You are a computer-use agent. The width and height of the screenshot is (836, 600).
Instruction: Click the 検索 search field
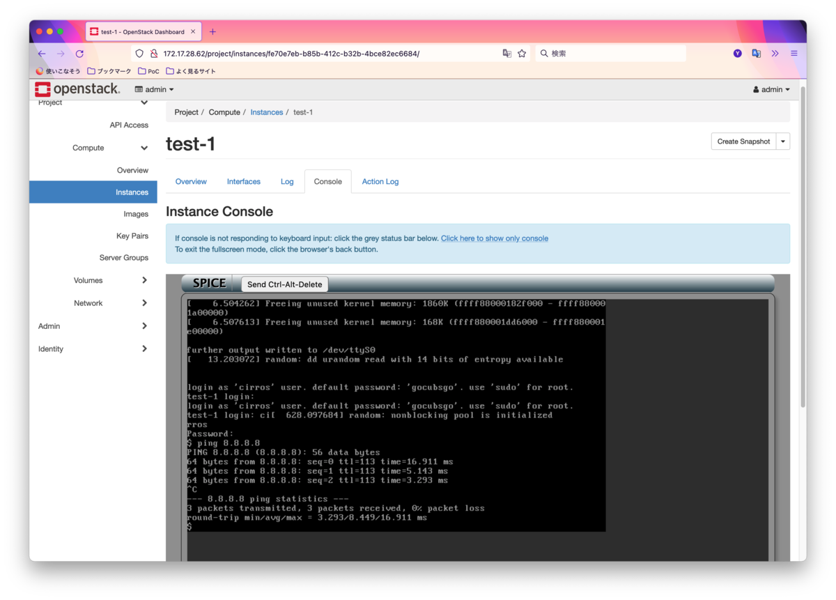(610, 54)
